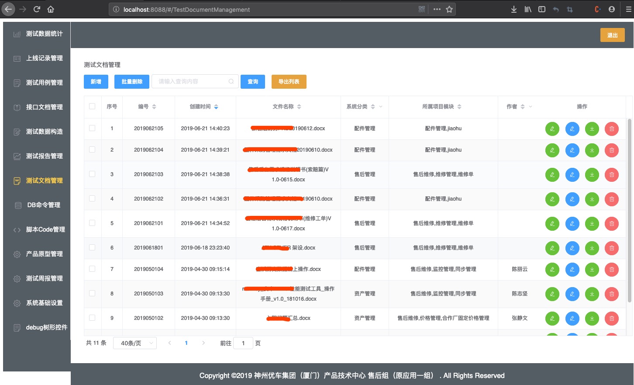Viewport: 634px width, 385px height.
Task: Go to browser home page icon
Action: 51,9
